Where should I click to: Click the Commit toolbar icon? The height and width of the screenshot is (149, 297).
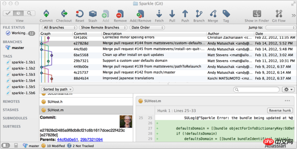pyautogui.click(x=46, y=14)
